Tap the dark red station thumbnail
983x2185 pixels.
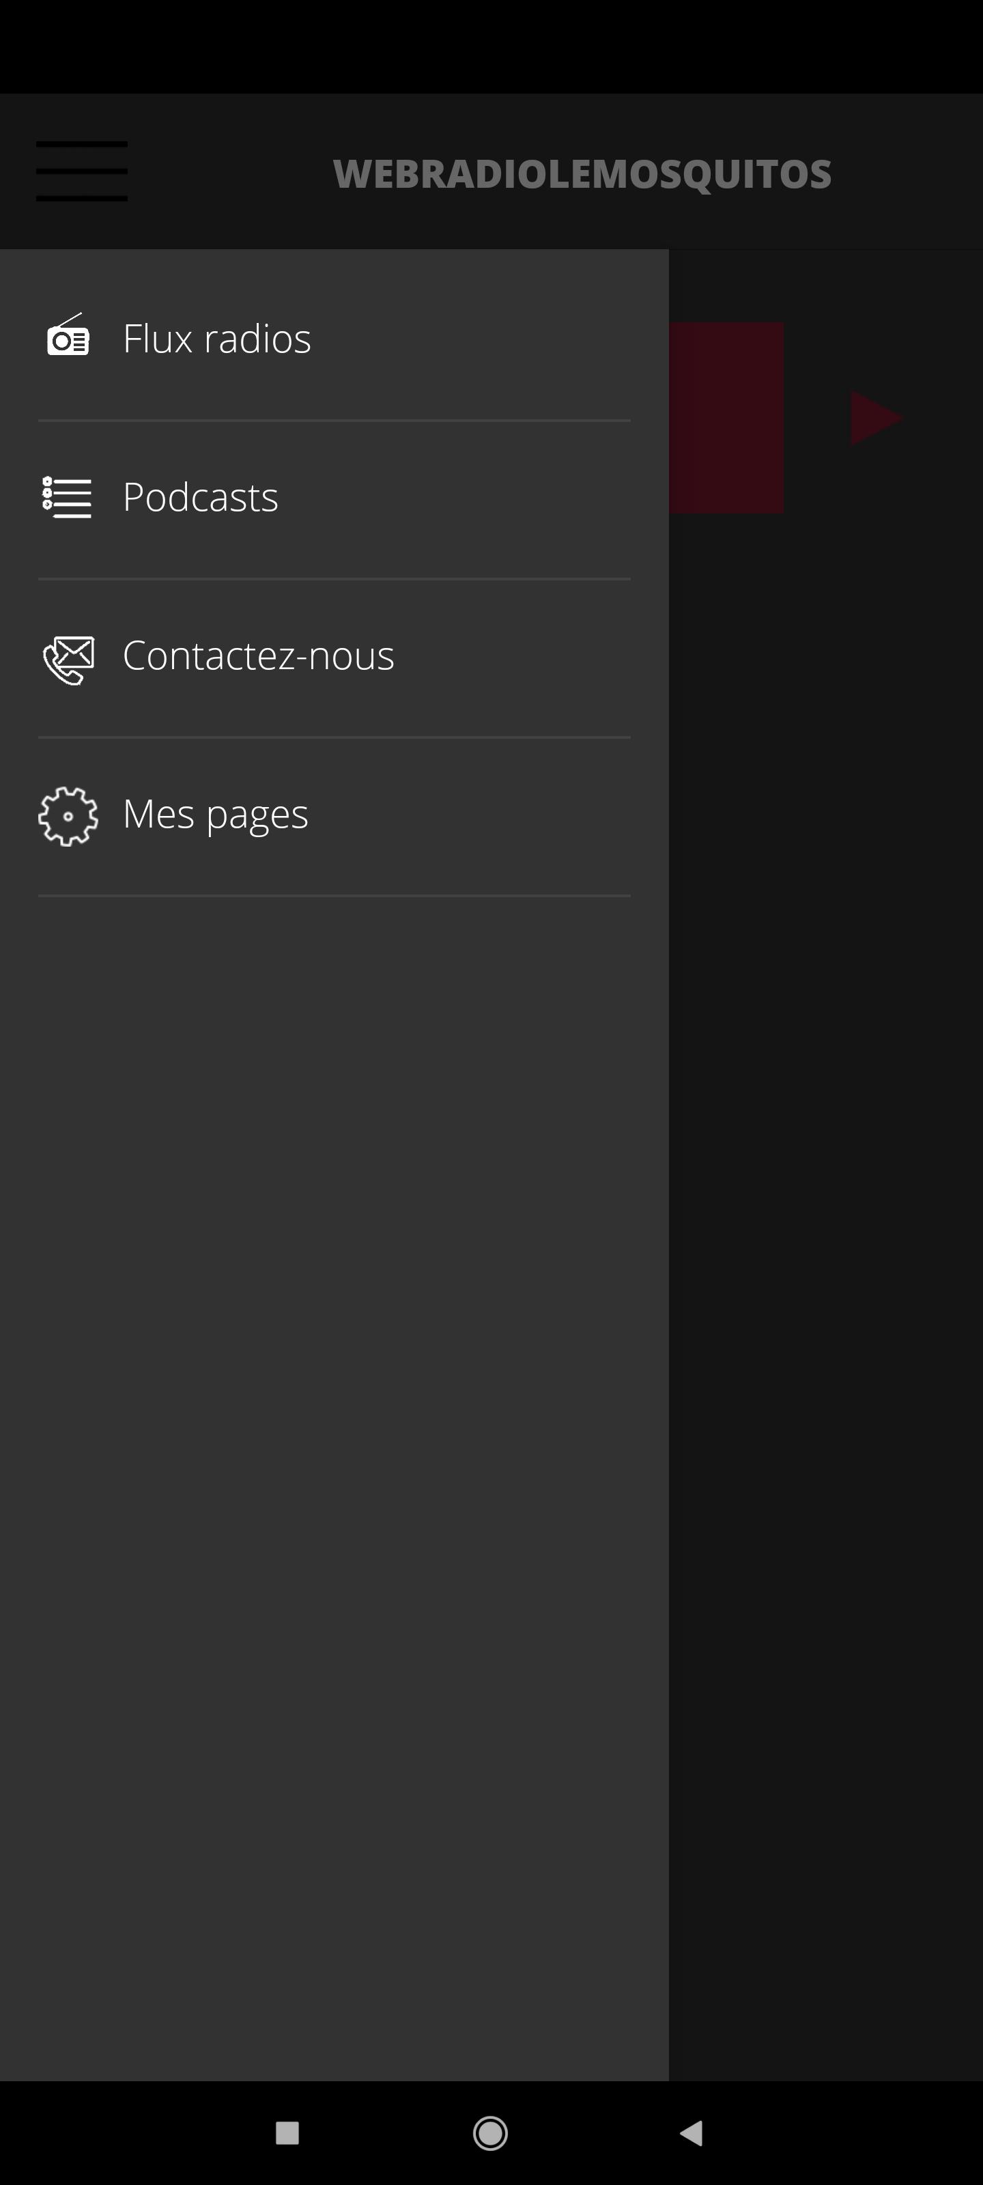click(726, 417)
